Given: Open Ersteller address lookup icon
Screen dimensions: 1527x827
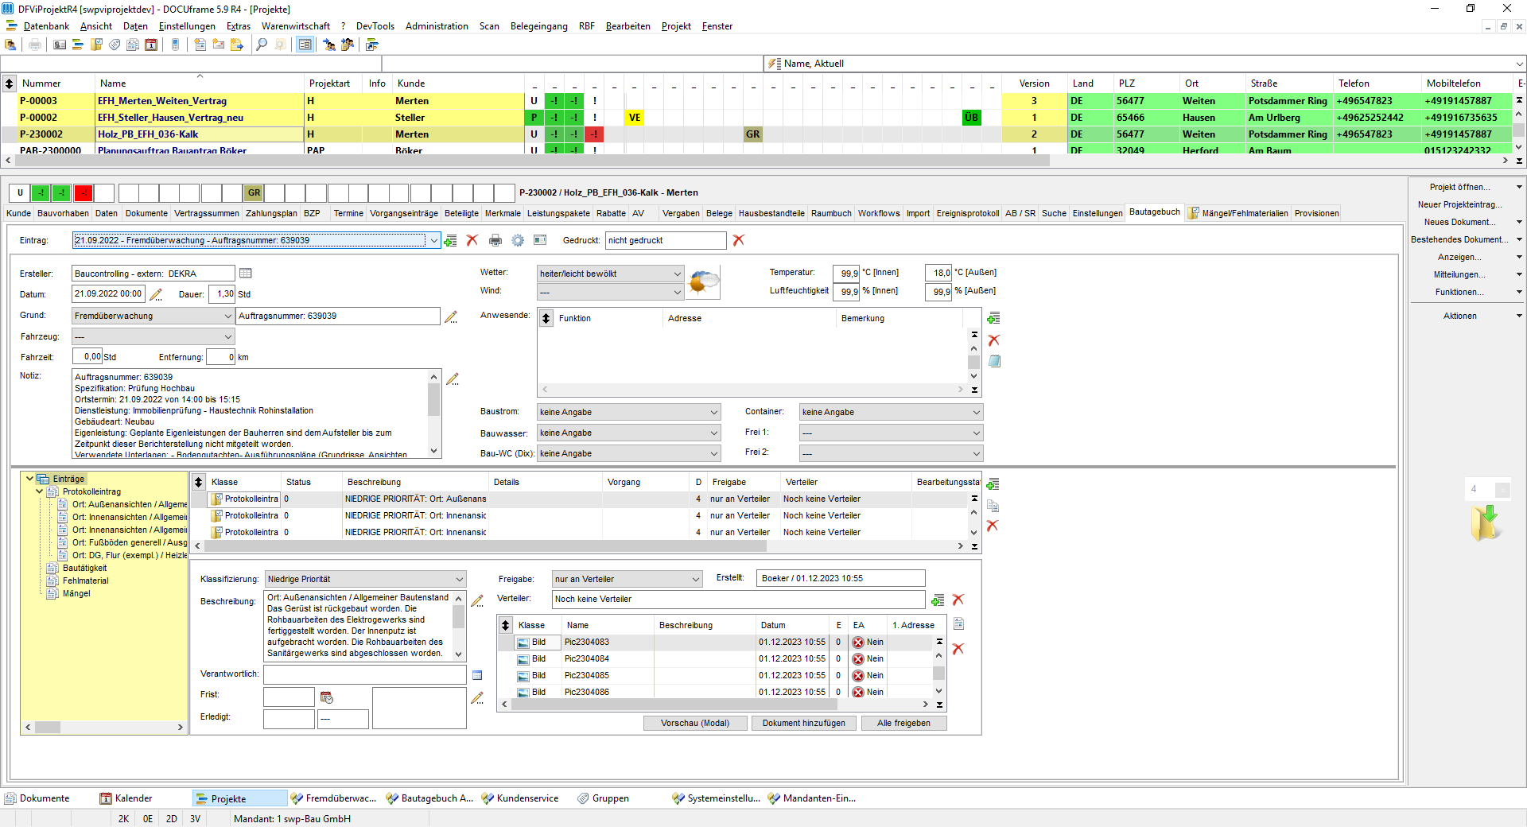Looking at the screenshot, I should [x=246, y=274].
